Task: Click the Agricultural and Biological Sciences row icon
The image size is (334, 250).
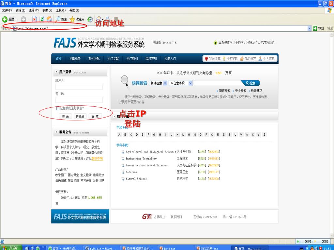Action: click(123, 152)
